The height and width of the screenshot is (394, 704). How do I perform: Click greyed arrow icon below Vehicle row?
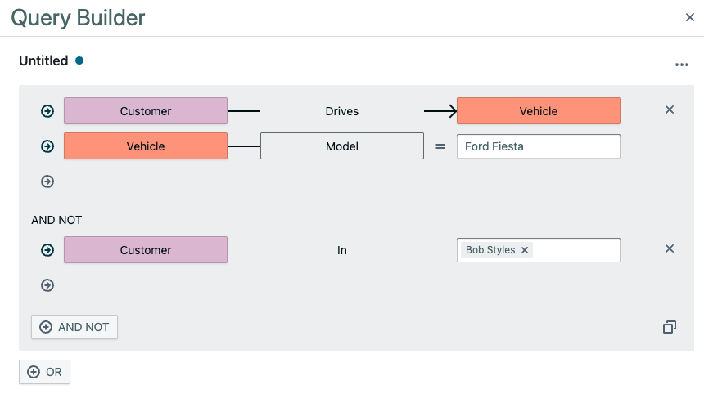(x=47, y=181)
